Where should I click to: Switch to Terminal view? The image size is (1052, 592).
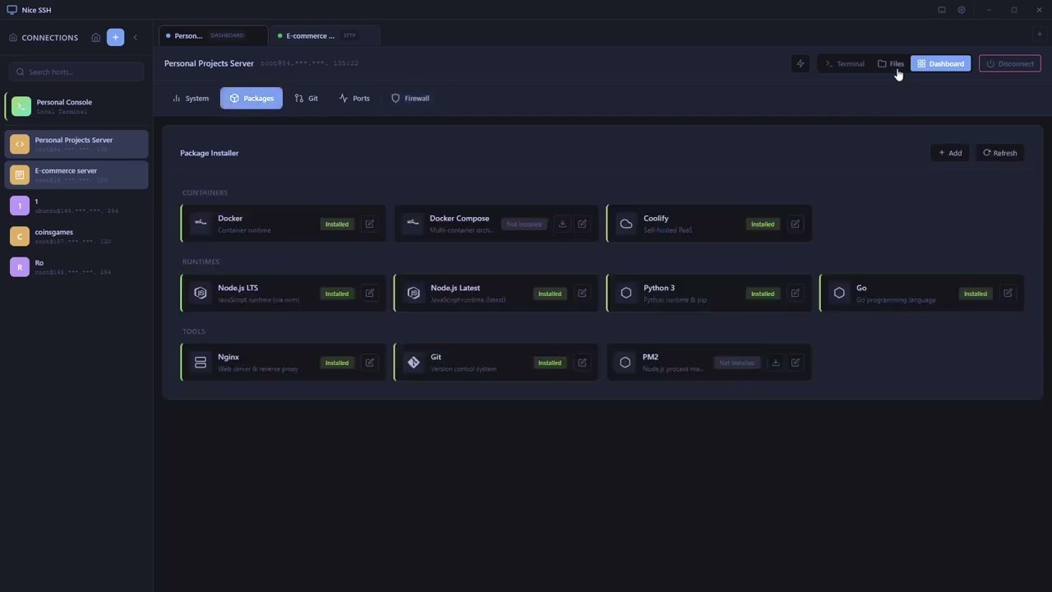[x=845, y=63]
